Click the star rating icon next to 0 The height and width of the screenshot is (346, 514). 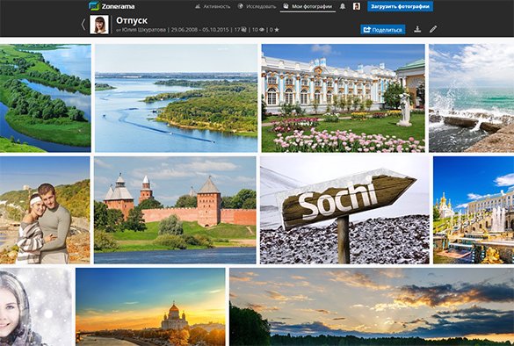point(277,30)
